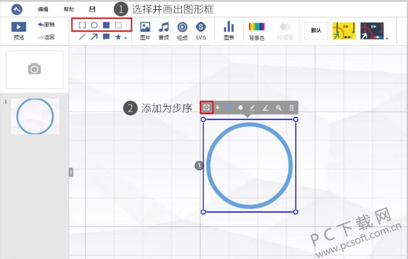Viewport: 408px width, 259px height.
Task: Choose the solid rectangle frame tool
Action: pyautogui.click(x=106, y=25)
